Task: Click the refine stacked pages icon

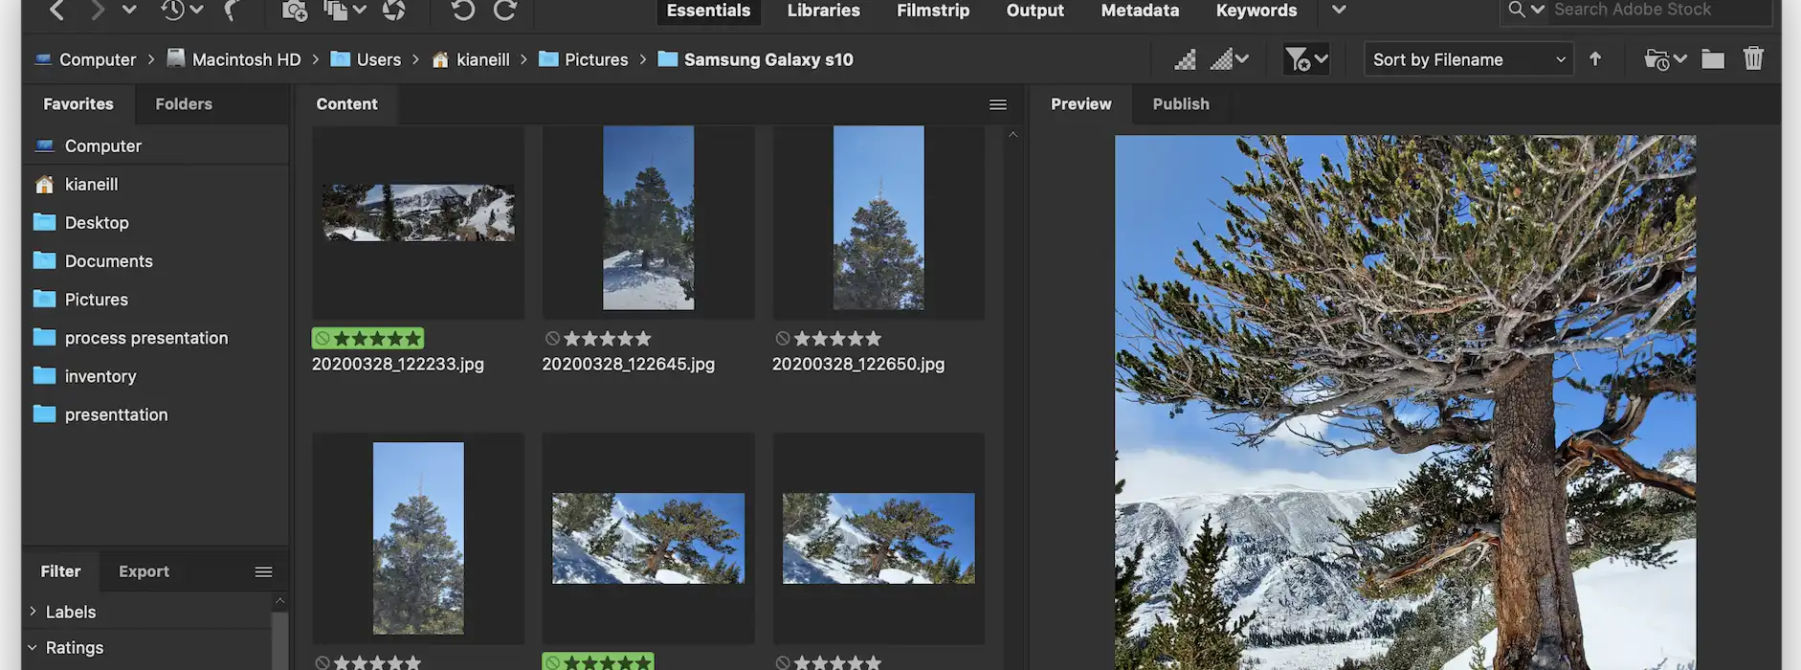Action: coord(335,11)
